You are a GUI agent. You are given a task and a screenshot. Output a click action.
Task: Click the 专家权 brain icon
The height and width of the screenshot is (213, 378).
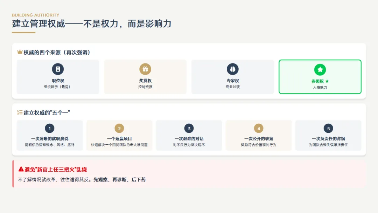(x=233, y=69)
